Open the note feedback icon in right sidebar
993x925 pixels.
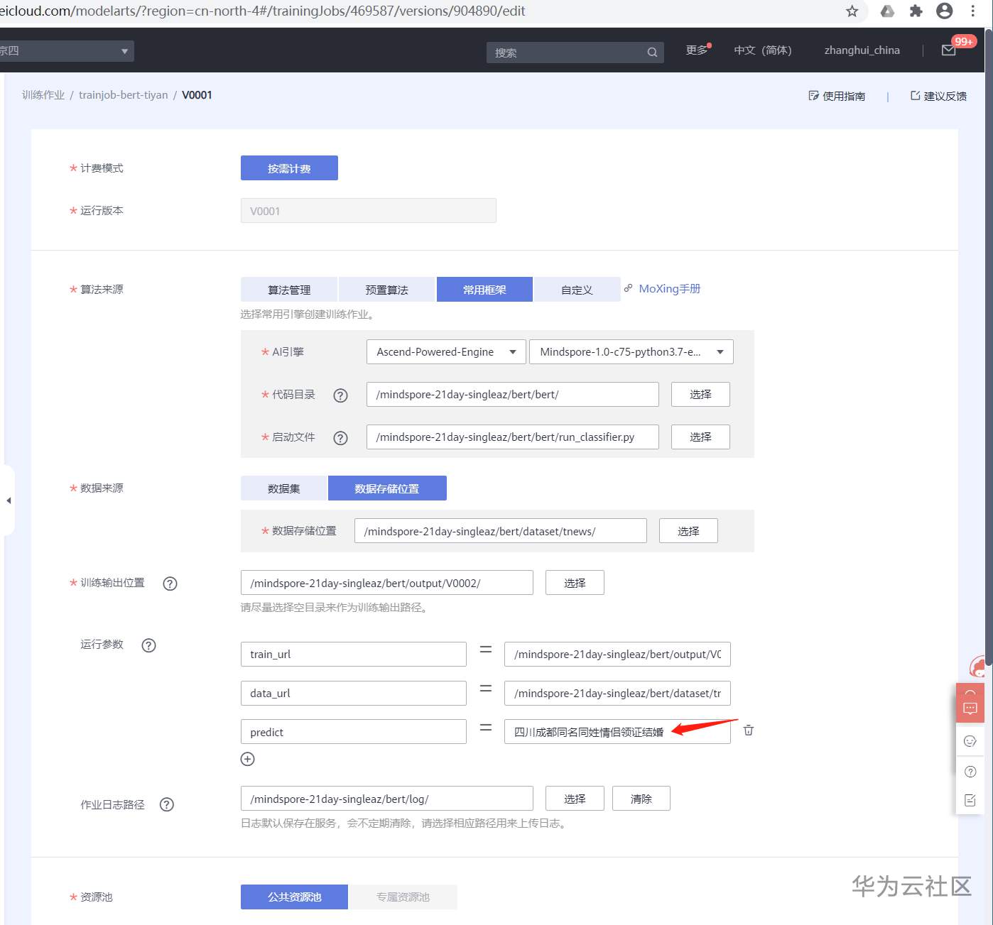(970, 800)
